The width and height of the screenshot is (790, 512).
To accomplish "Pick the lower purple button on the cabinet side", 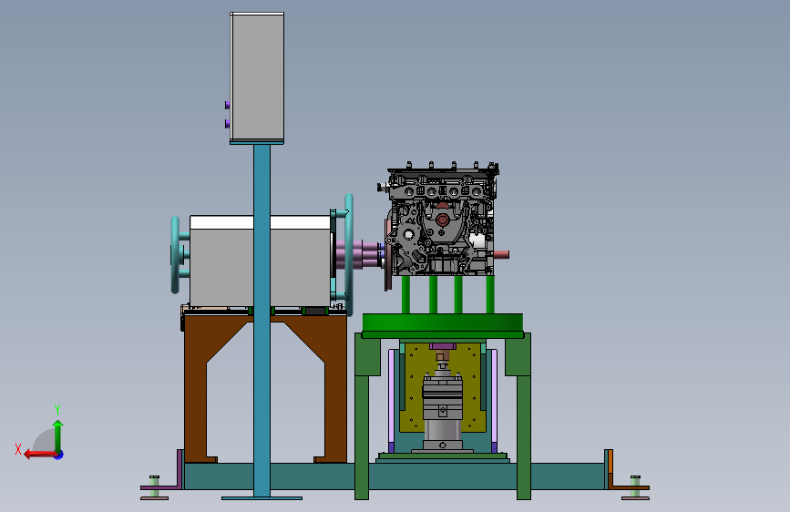I will (227, 124).
